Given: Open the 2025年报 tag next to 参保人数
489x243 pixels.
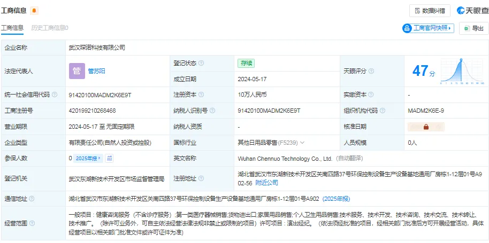Looking at the screenshot, I should click(88, 159).
